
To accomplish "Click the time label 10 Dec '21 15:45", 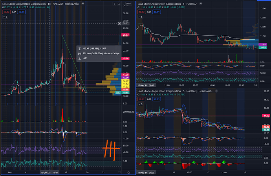I will coord(49,172).
